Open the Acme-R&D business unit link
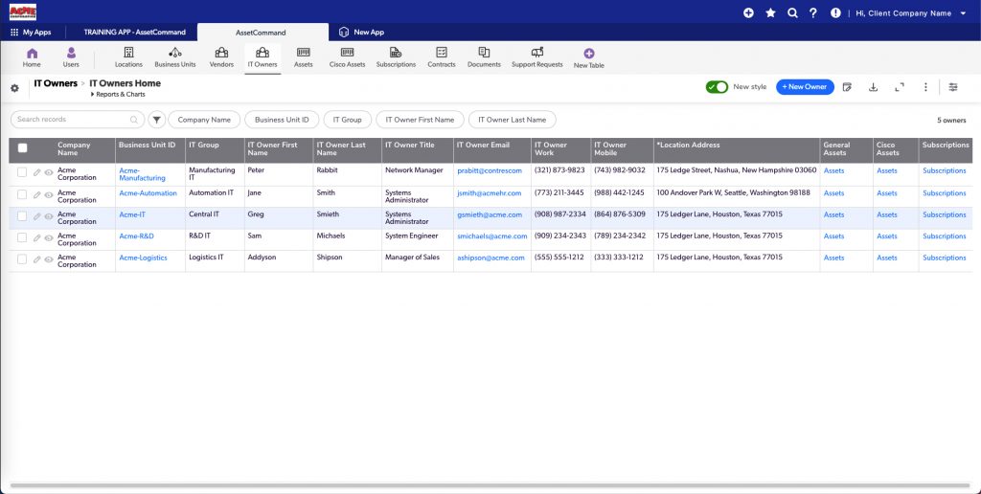The height and width of the screenshot is (494, 981). click(x=136, y=236)
